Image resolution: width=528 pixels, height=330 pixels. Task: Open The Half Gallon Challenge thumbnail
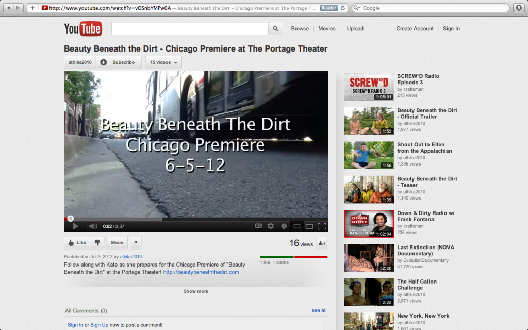(x=369, y=292)
